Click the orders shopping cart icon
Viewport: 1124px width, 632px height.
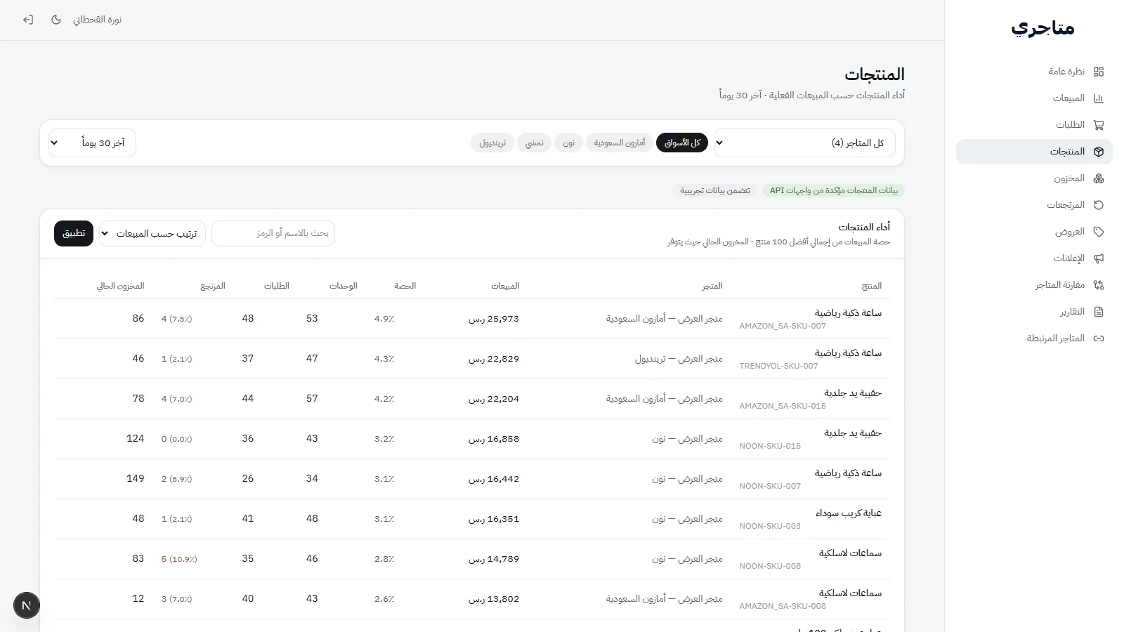click(x=1099, y=125)
